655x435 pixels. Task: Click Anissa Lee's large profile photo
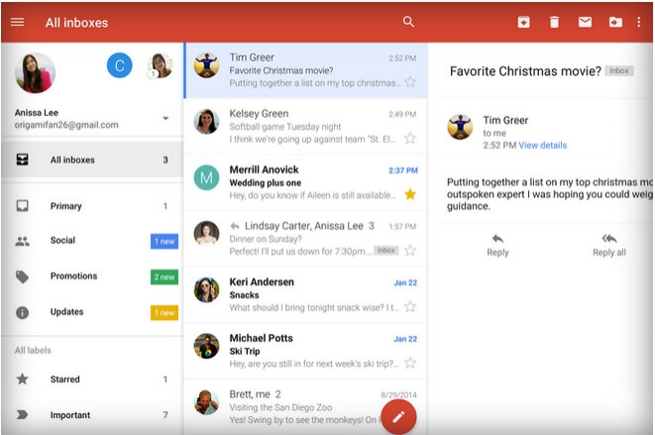point(35,73)
